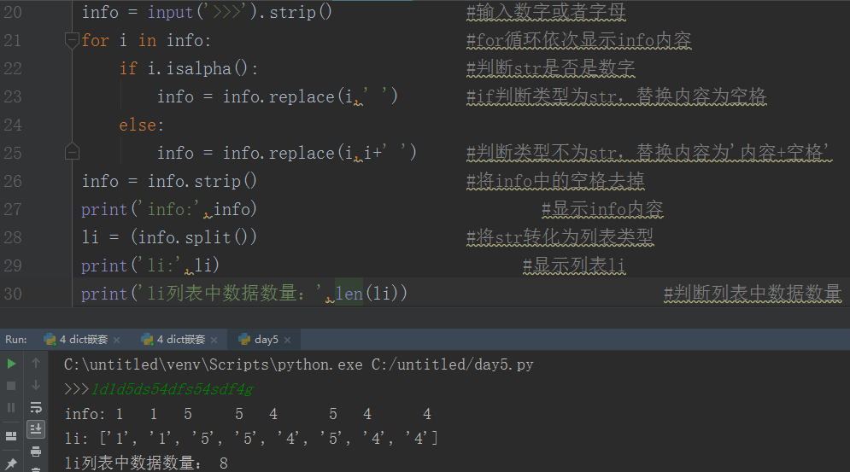The width and height of the screenshot is (850, 472).
Task: Jump down the stack trace arrow
Action: click(x=36, y=385)
